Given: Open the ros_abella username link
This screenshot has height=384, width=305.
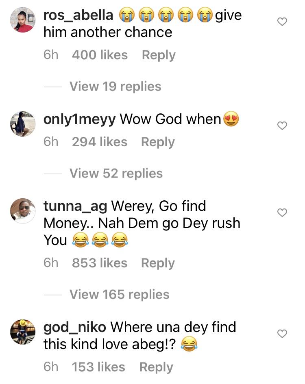Looking at the screenshot, I should [x=78, y=15].
